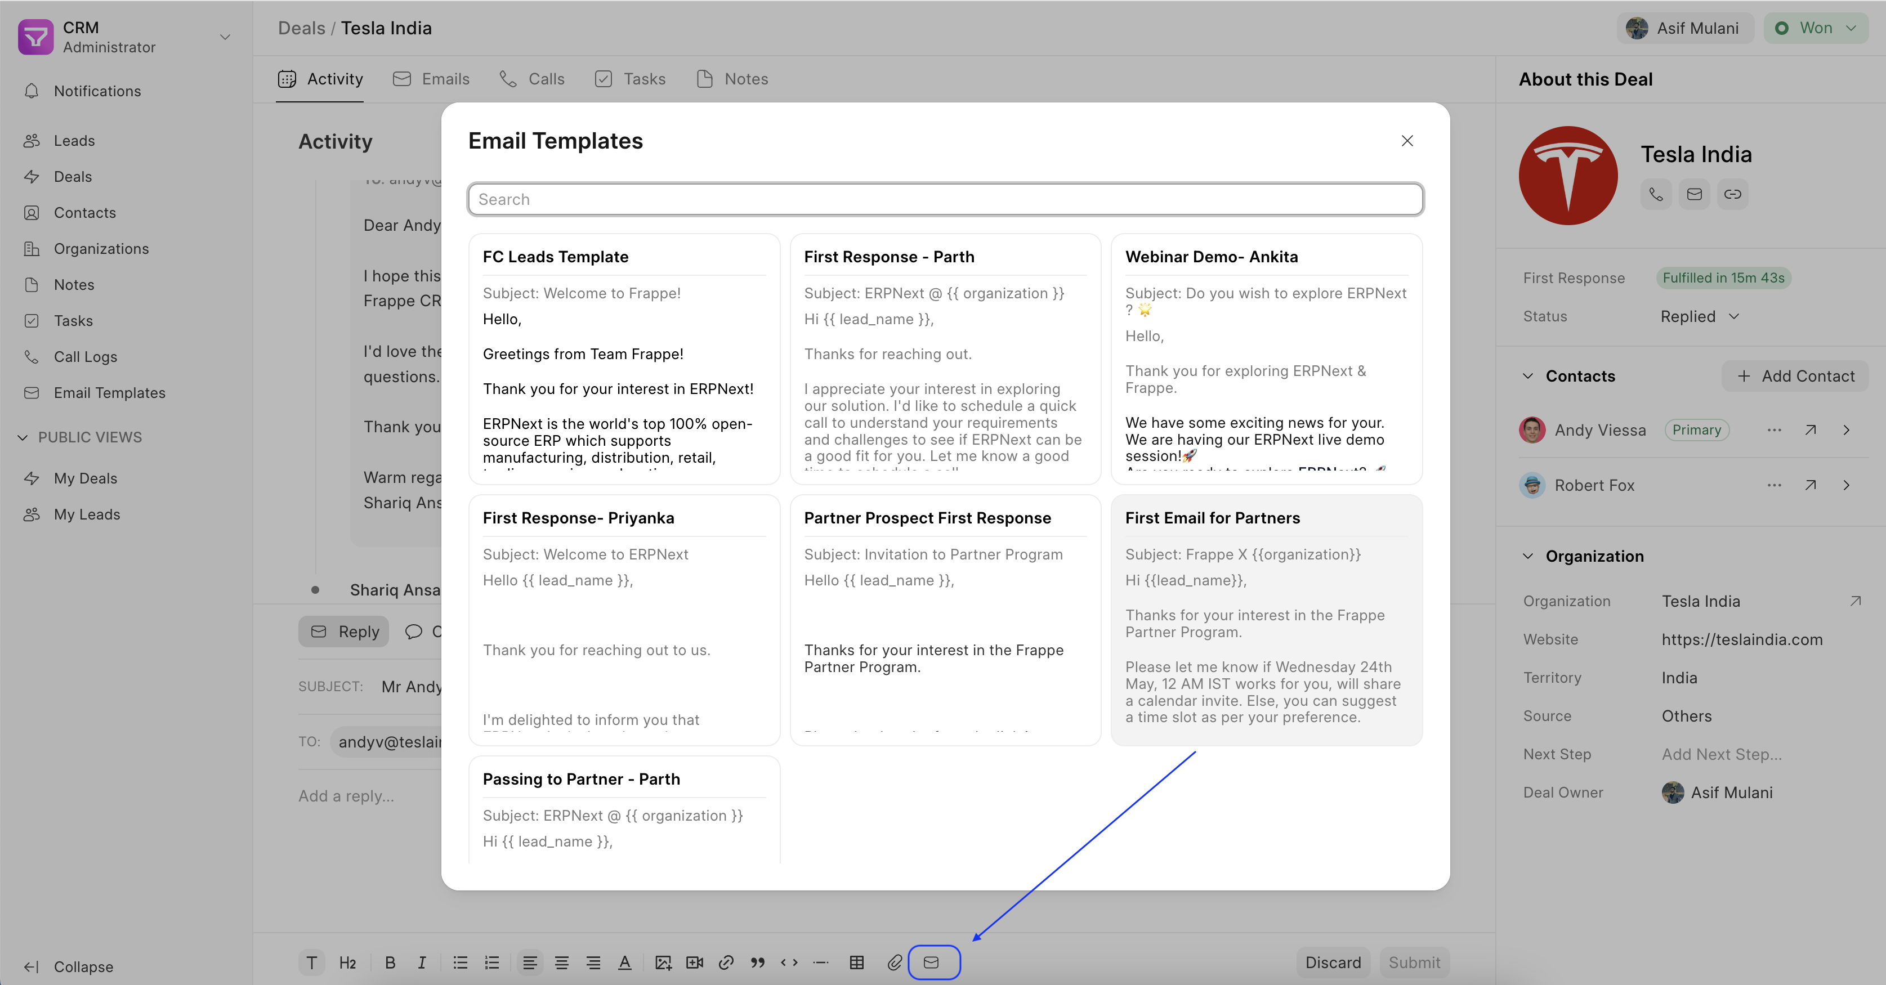Viewport: 1886px width, 985px height.
Task: Insert a video into the reply
Action: tap(695, 962)
